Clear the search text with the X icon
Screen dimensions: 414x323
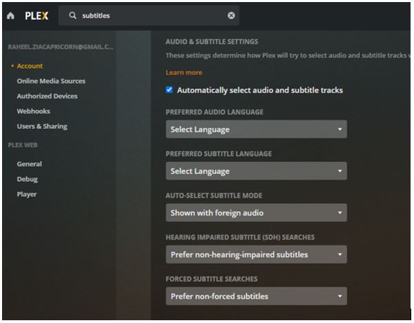click(231, 16)
